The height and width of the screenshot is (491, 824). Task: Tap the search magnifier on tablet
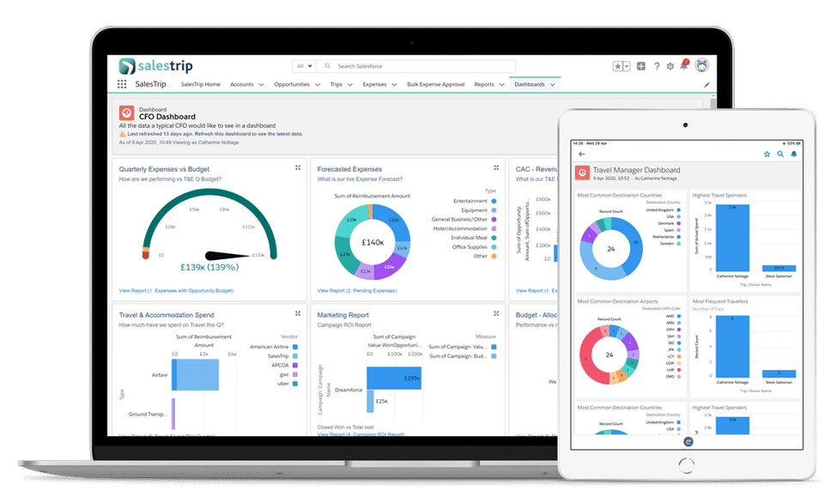coord(780,154)
